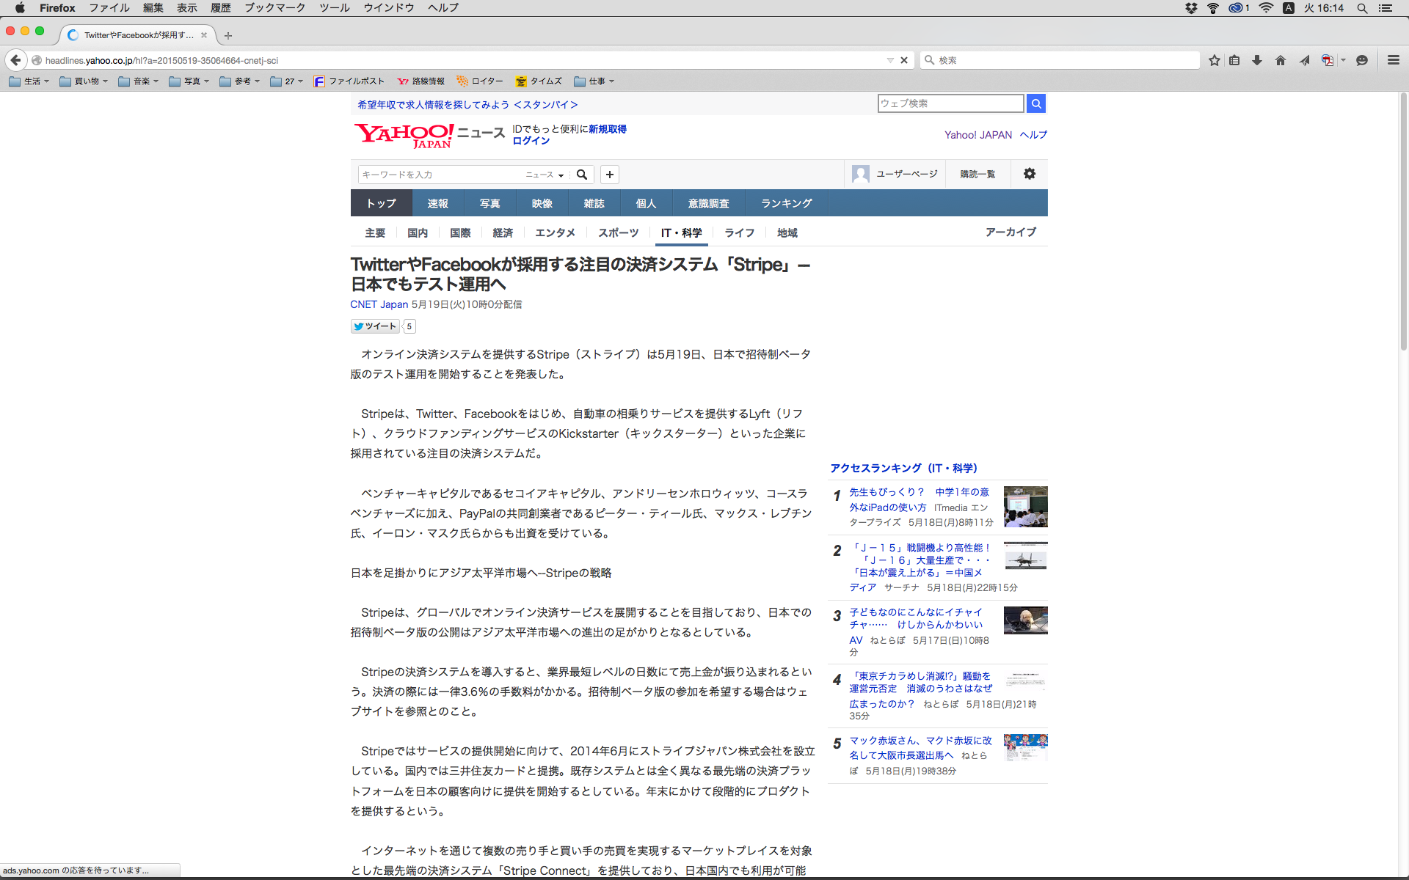Click the Spotlight search icon in menu bar

pos(1362,8)
